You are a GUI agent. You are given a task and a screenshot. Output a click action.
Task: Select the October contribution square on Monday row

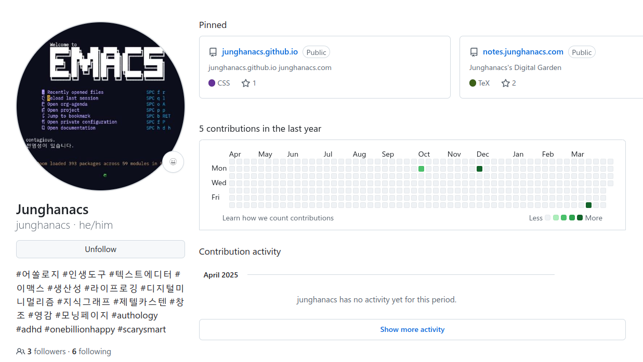pos(422,169)
